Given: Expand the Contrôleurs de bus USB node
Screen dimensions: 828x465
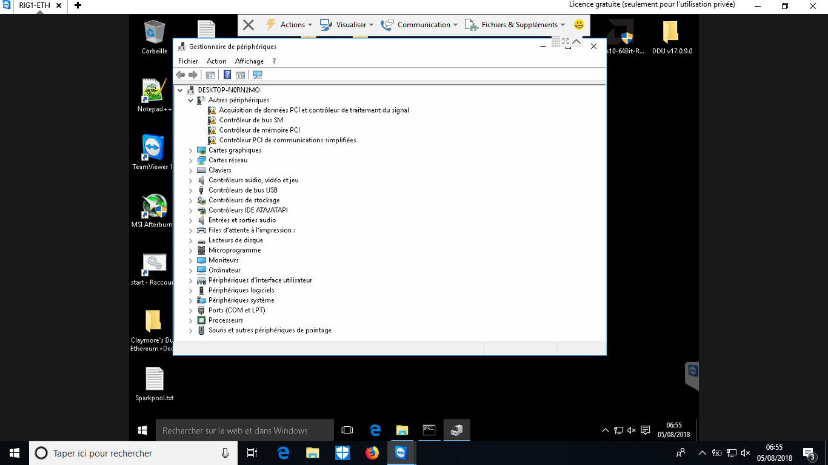Looking at the screenshot, I should (190, 191).
